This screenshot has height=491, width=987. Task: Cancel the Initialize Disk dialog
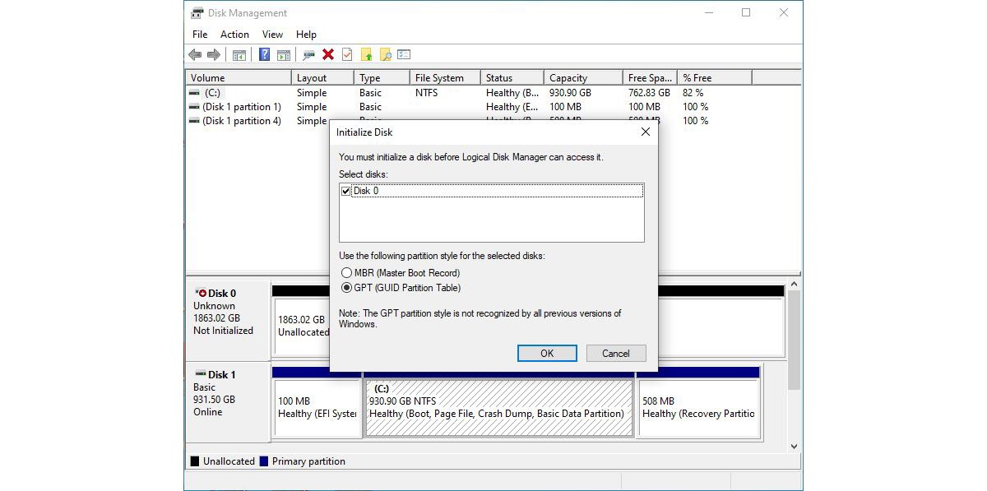615,354
